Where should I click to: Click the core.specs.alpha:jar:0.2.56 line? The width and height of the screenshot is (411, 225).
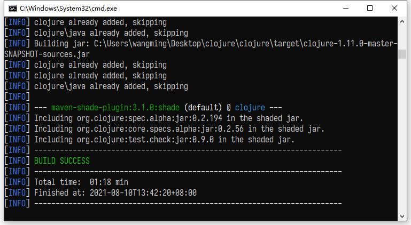[179, 128]
